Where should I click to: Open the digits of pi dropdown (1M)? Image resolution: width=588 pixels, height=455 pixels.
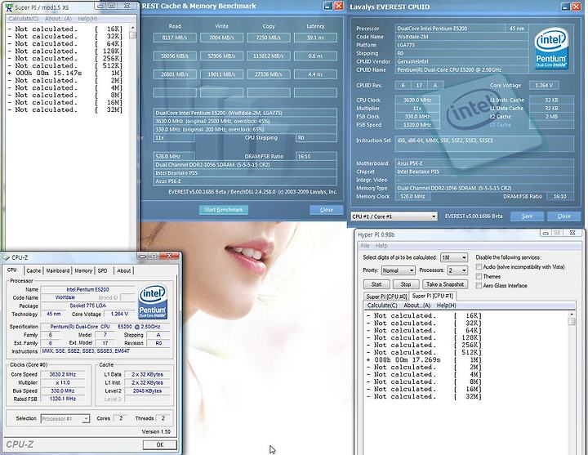(454, 257)
